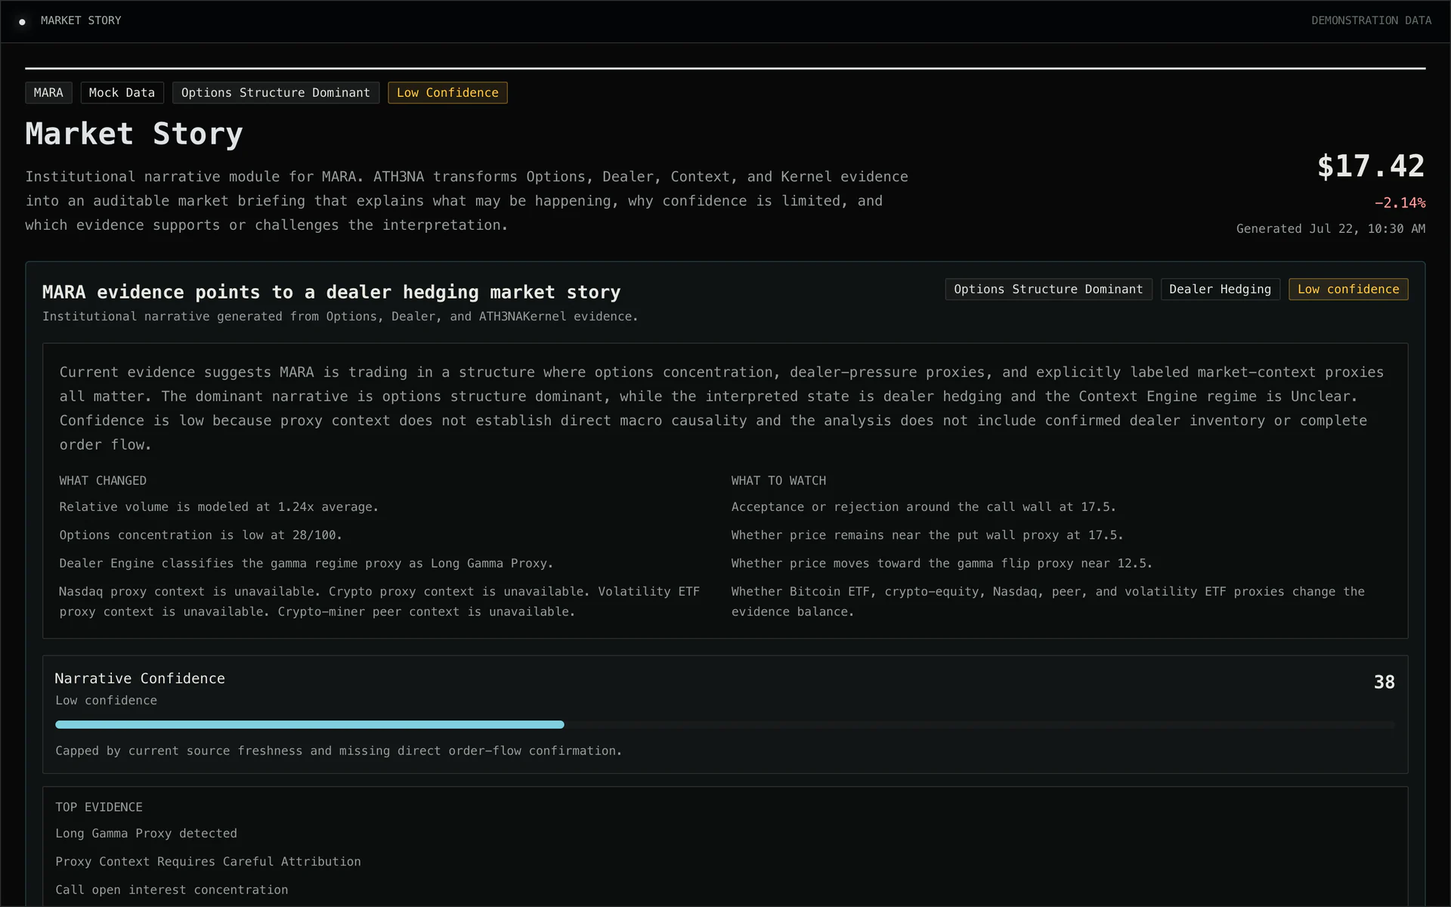Image resolution: width=1451 pixels, height=907 pixels.
Task: Click Proxy Context Requires Careful Attribution item
Action: 208,862
